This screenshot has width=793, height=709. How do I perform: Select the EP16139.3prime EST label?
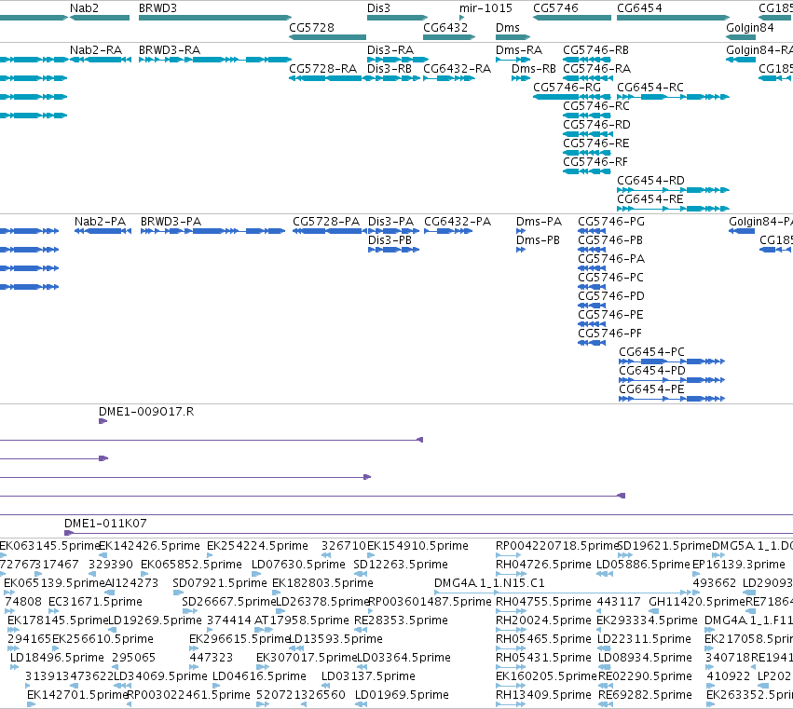click(x=739, y=565)
